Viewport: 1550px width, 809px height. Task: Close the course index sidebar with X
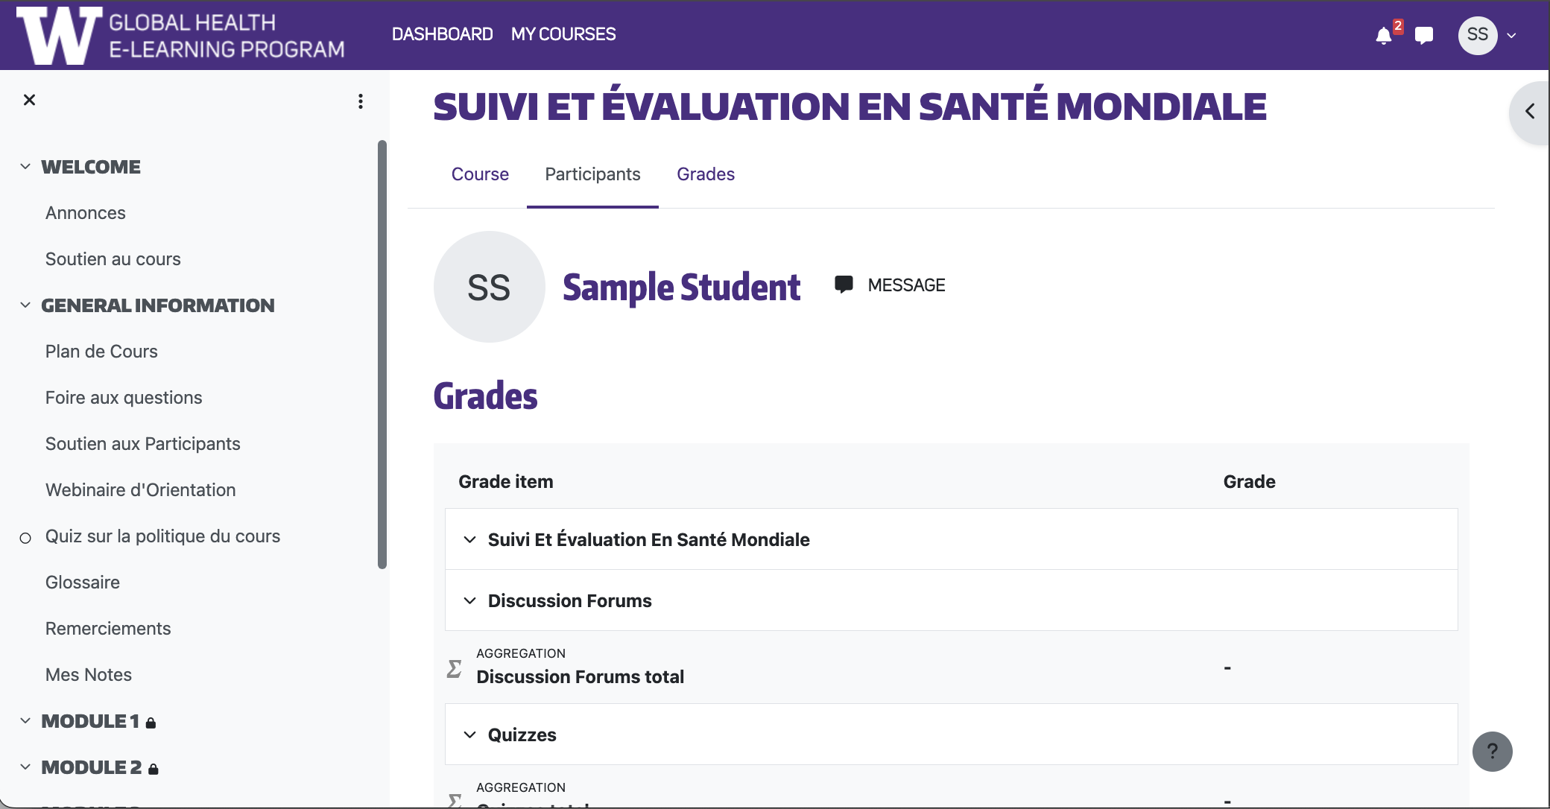coord(29,100)
